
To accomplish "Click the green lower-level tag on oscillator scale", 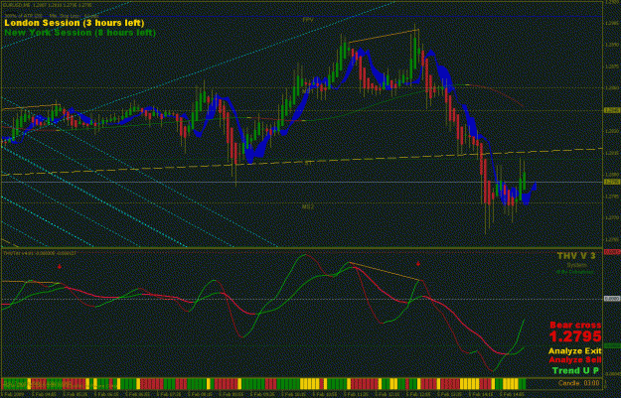I will pyautogui.click(x=612, y=345).
